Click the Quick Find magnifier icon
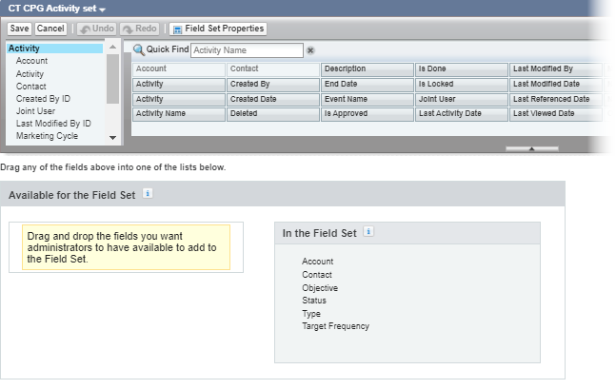This screenshot has width=616, height=389. pos(139,49)
